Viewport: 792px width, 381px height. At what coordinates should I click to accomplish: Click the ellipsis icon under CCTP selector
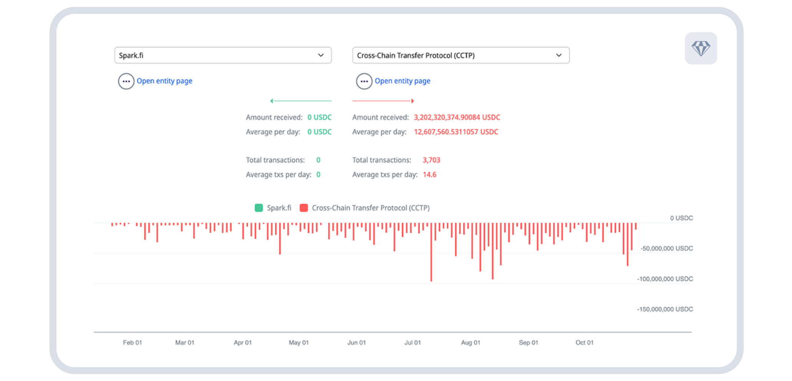click(x=364, y=81)
